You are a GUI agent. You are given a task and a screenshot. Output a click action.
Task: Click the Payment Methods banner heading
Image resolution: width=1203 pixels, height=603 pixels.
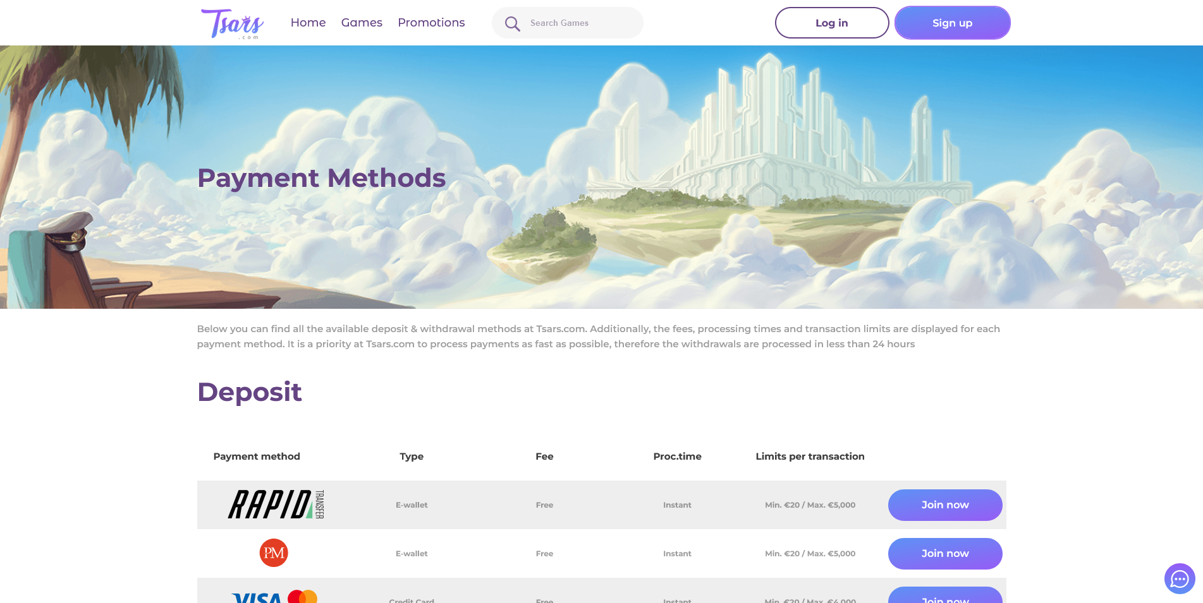[x=322, y=179]
